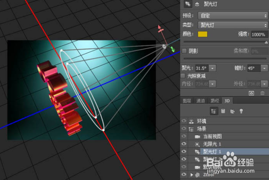
Task: Toggle visibility of 默认相机 row
Action: (184, 167)
